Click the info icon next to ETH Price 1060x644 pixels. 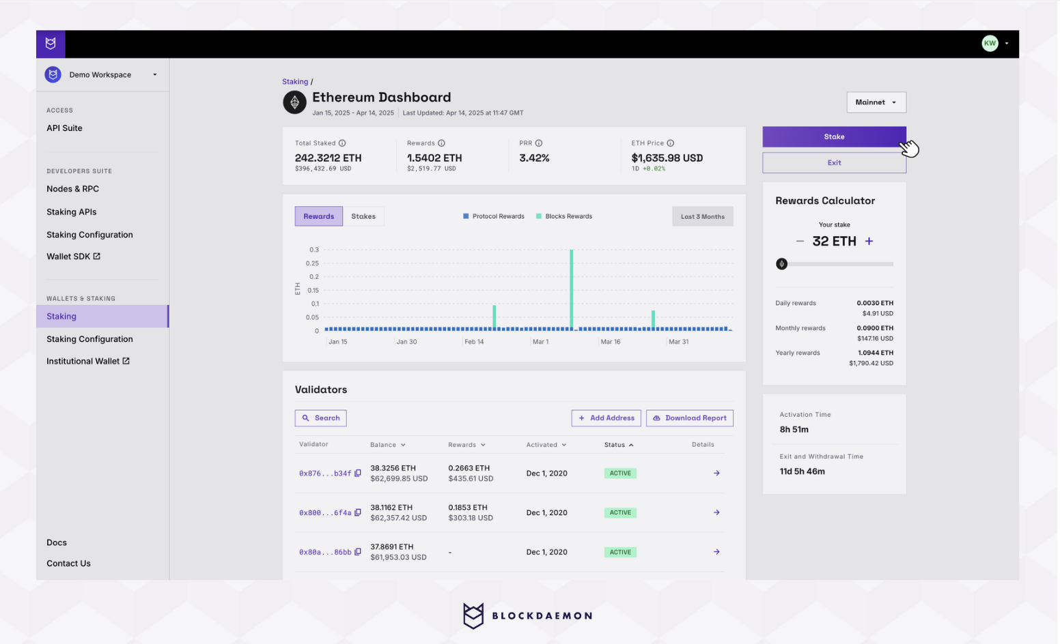pos(671,143)
